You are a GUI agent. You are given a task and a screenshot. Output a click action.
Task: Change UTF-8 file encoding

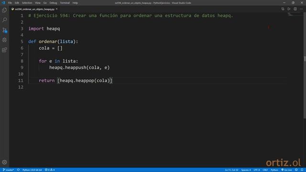(257, 170)
